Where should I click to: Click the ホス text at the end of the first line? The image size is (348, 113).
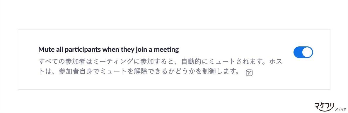pyautogui.click(x=276, y=61)
